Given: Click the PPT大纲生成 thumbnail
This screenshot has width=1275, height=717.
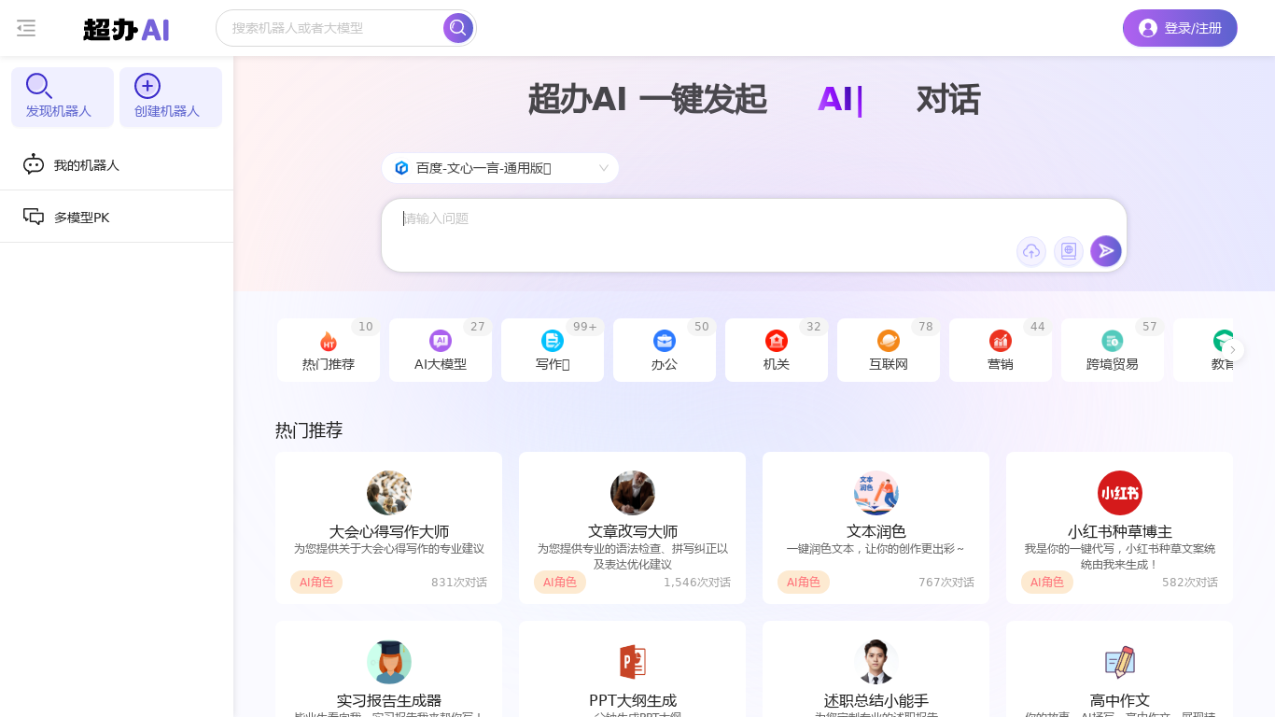Looking at the screenshot, I should (x=632, y=662).
